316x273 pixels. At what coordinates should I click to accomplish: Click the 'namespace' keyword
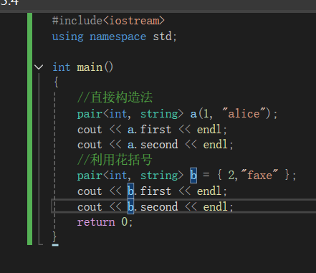point(118,37)
